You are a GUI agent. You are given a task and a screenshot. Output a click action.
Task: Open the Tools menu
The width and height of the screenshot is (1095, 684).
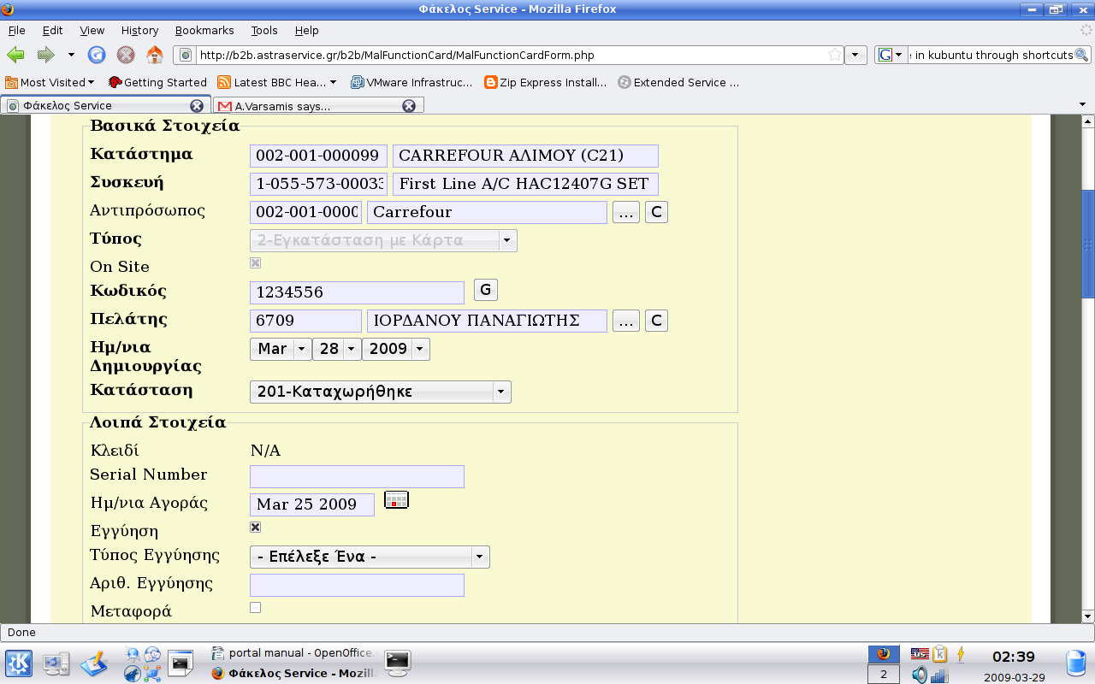click(264, 30)
